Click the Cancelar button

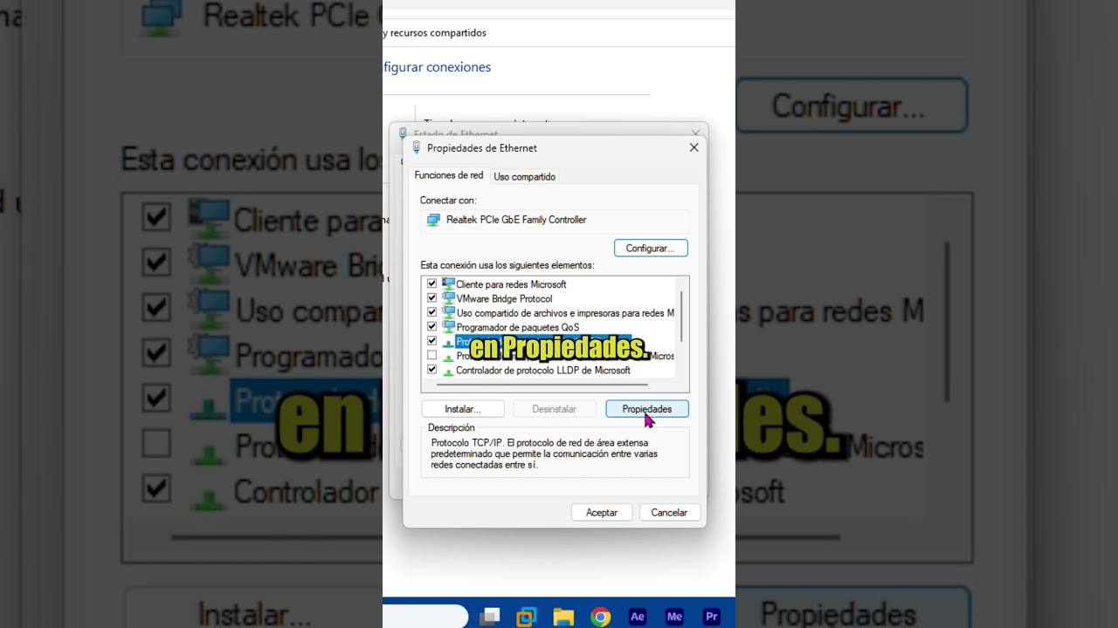(669, 513)
